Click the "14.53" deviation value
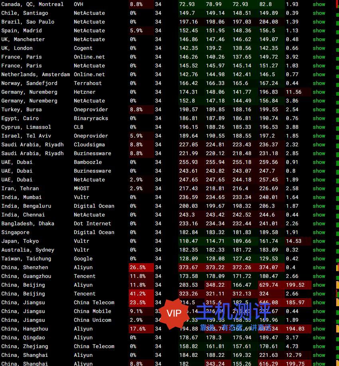Viewport: 339px width, 366px height. [294, 241]
